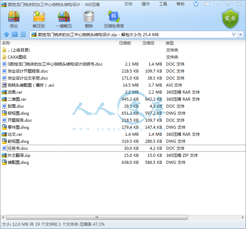Open the feedback message icon
The width and height of the screenshot is (246, 229).
pyautogui.click(x=207, y=4)
